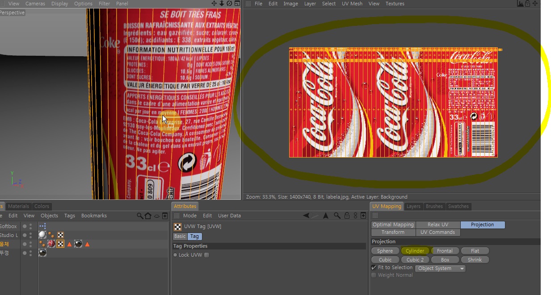Switch to the Materials tab

(x=19, y=206)
